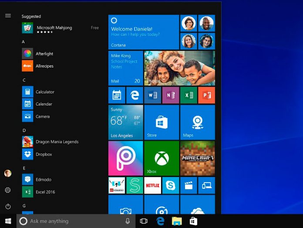Open the Xbox tile
Image resolution: width=303 pixels, height=228 pixels.
[x=162, y=158]
